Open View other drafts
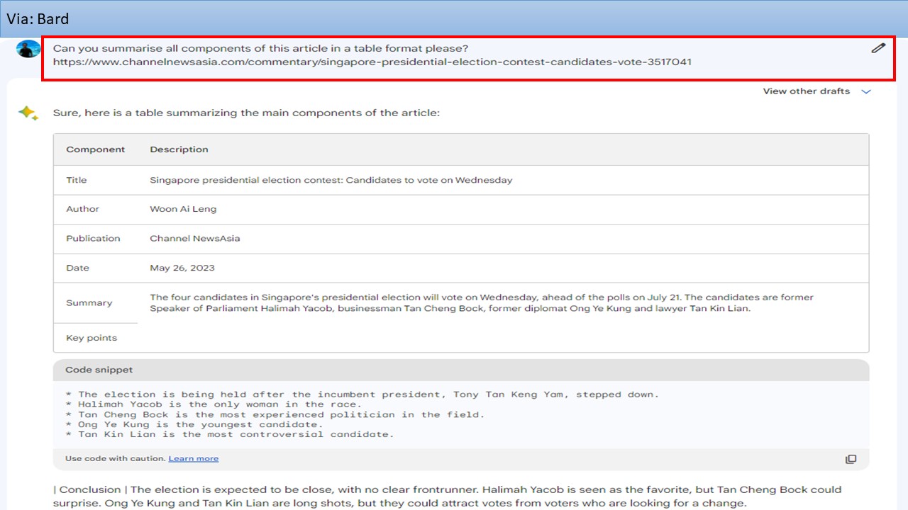908x510 pixels. click(x=806, y=91)
